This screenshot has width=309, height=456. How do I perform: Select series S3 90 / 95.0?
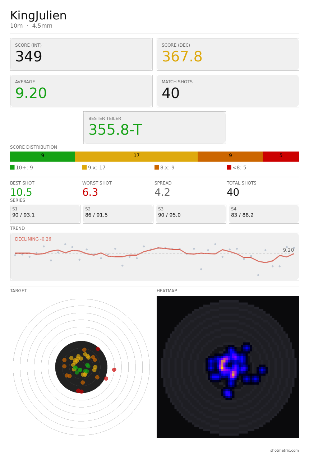tap(191, 214)
